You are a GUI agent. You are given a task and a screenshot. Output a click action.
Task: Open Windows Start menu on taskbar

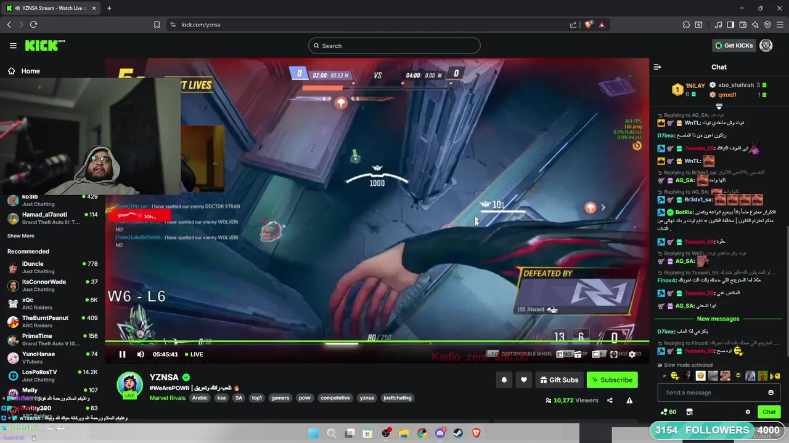[313, 433]
